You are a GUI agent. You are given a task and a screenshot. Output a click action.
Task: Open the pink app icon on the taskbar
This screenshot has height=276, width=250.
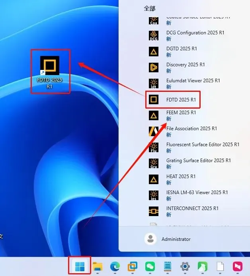(238, 266)
